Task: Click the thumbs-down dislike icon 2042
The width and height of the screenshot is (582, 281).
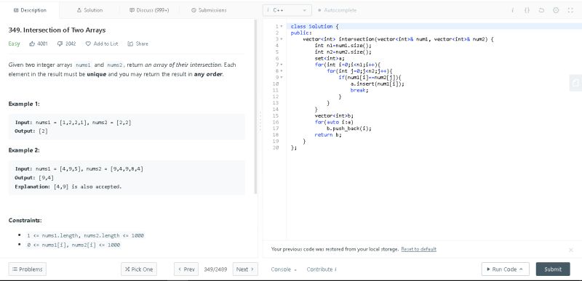Action: click(60, 44)
